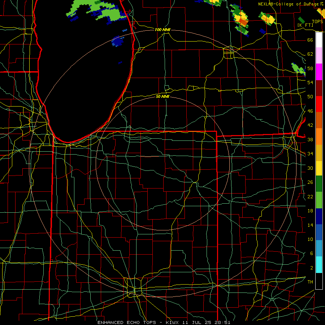Image resolution: width=325 pixels, height=325 pixels.
Task: Click the '38' scale label
Action: (x=310, y=139)
